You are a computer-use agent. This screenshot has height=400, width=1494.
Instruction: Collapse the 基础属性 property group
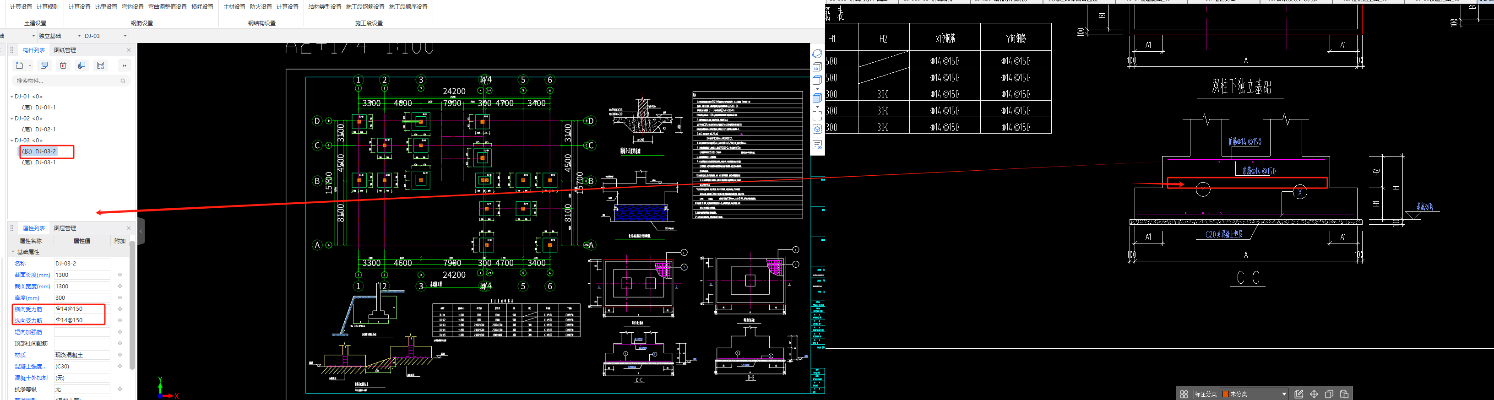(13, 252)
